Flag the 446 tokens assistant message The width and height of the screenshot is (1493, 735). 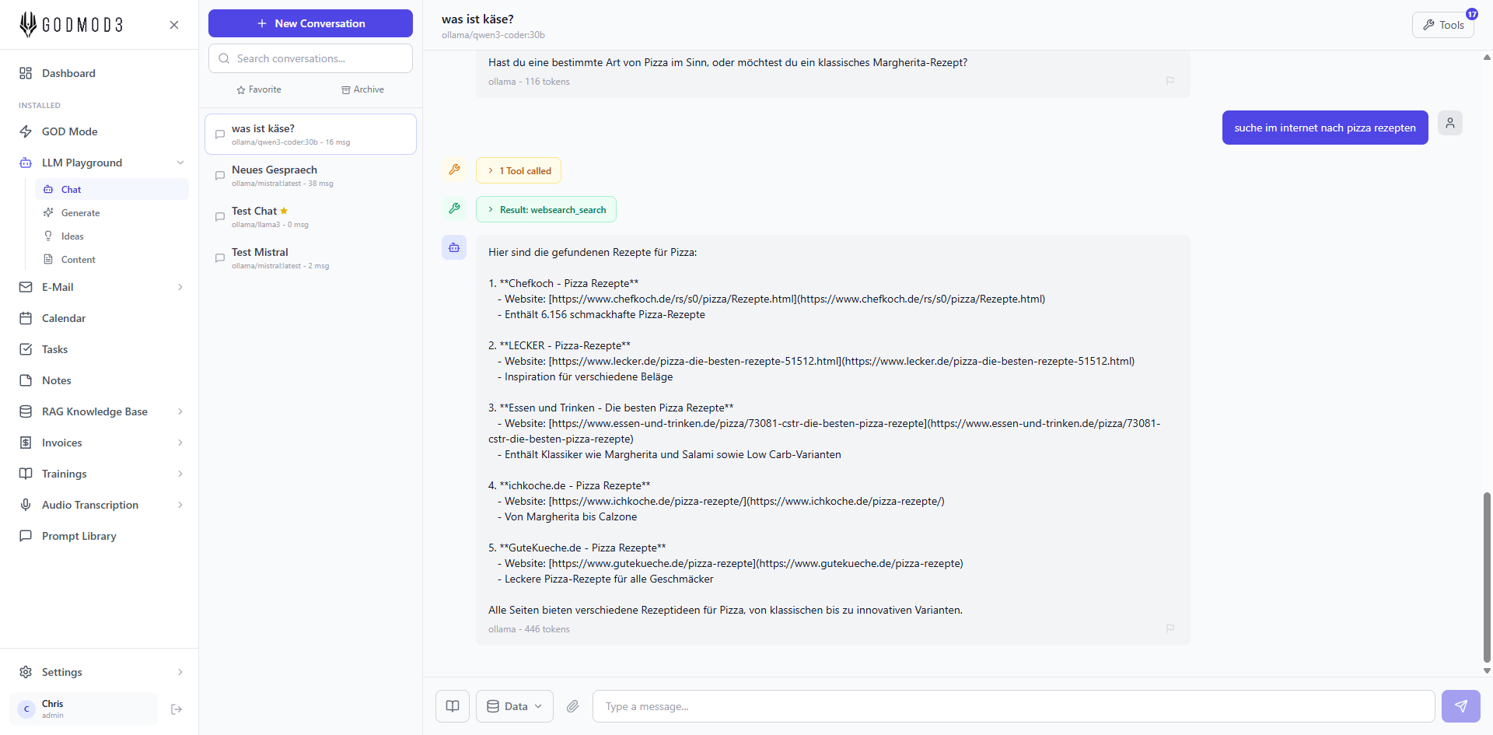[1170, 628]
